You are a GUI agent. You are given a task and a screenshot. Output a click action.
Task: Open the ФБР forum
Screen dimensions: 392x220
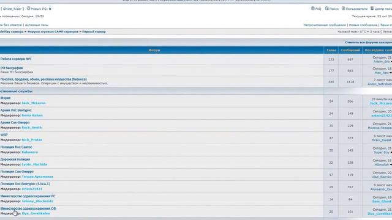[x=4, y=134]
